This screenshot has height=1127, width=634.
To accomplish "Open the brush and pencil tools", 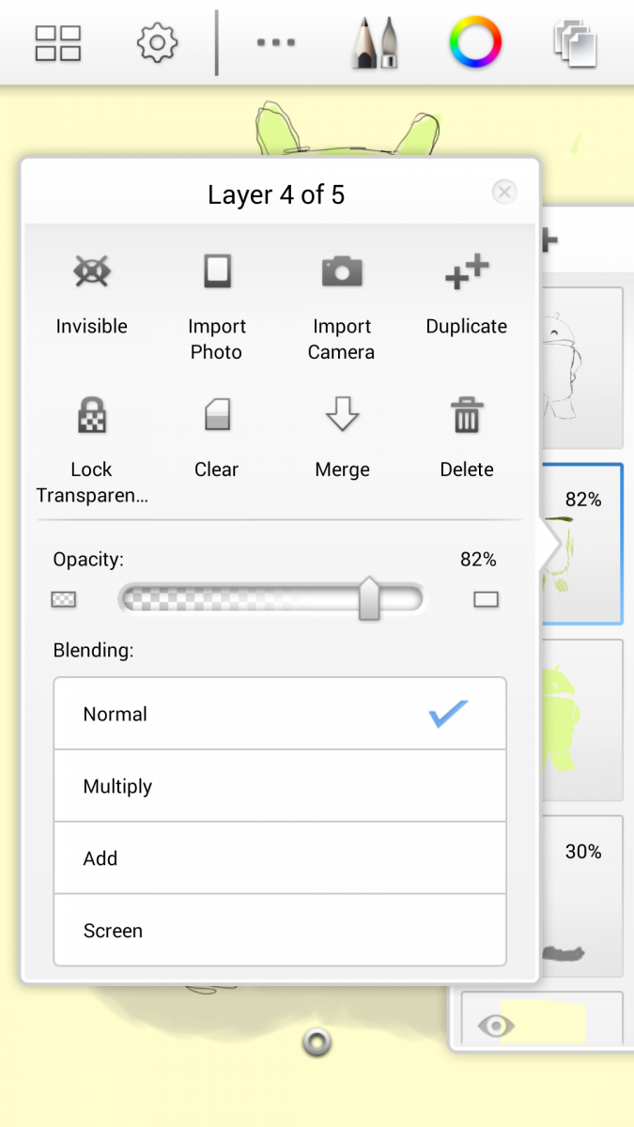I will 376,43.
